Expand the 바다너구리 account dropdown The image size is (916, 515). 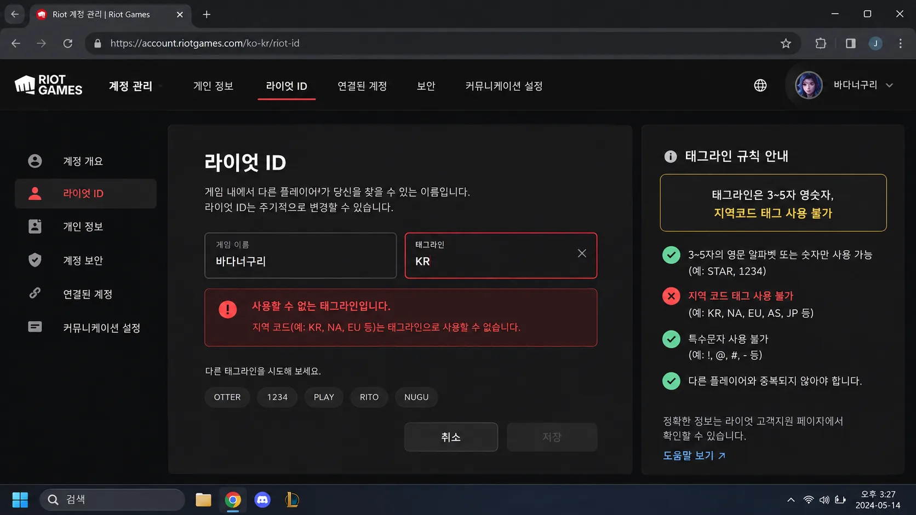pyautogui.click(x=889, y=85)
